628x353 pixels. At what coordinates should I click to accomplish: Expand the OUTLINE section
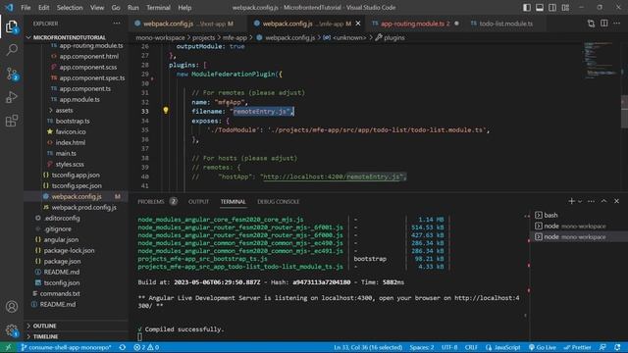coord(44,326)
